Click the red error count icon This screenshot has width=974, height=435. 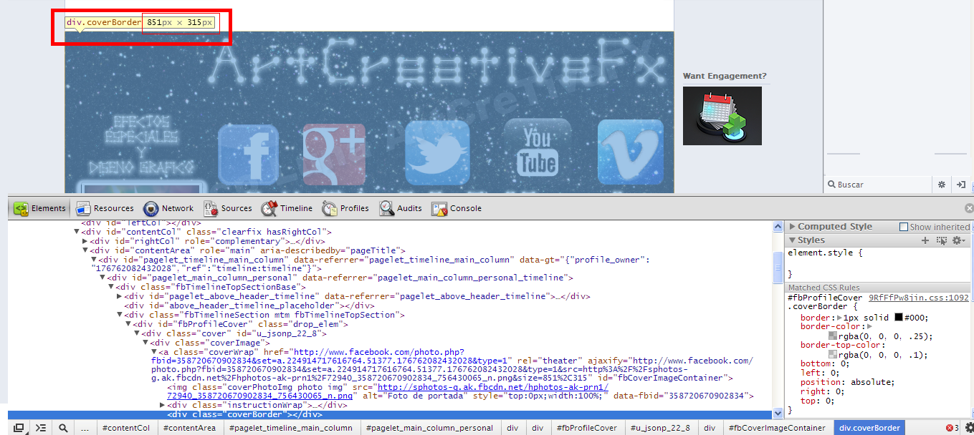tap(950, 428)
